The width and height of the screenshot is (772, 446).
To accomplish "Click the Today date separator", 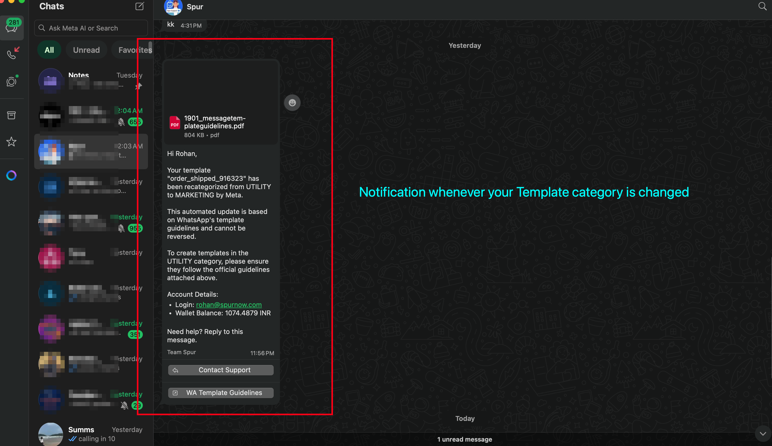I will 465,418.
